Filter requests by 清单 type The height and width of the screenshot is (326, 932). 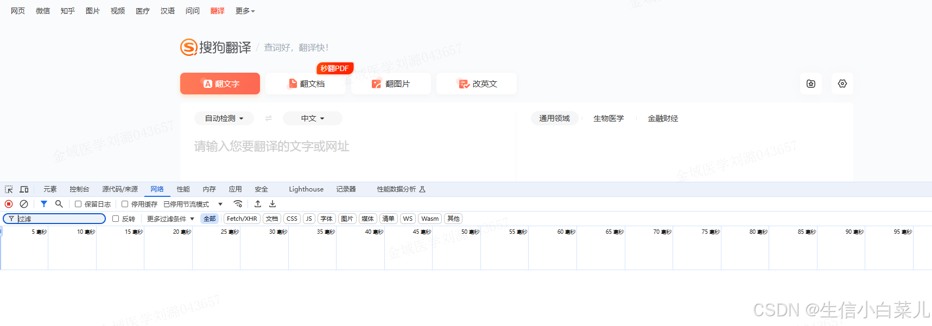pos(388,219)
